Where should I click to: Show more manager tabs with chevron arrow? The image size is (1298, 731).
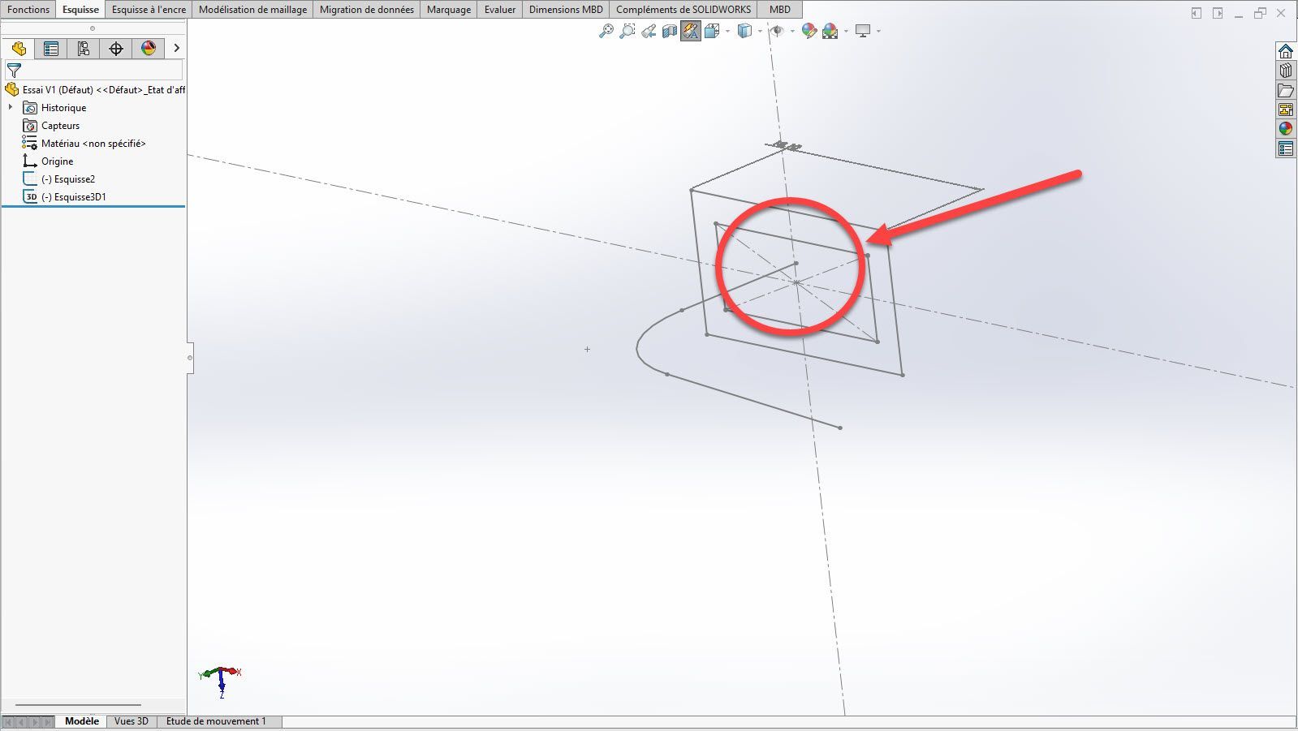[176, 49]
